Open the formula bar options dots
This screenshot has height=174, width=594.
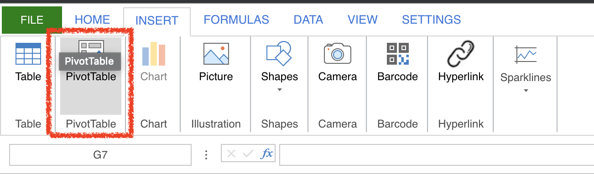point(206,155)
